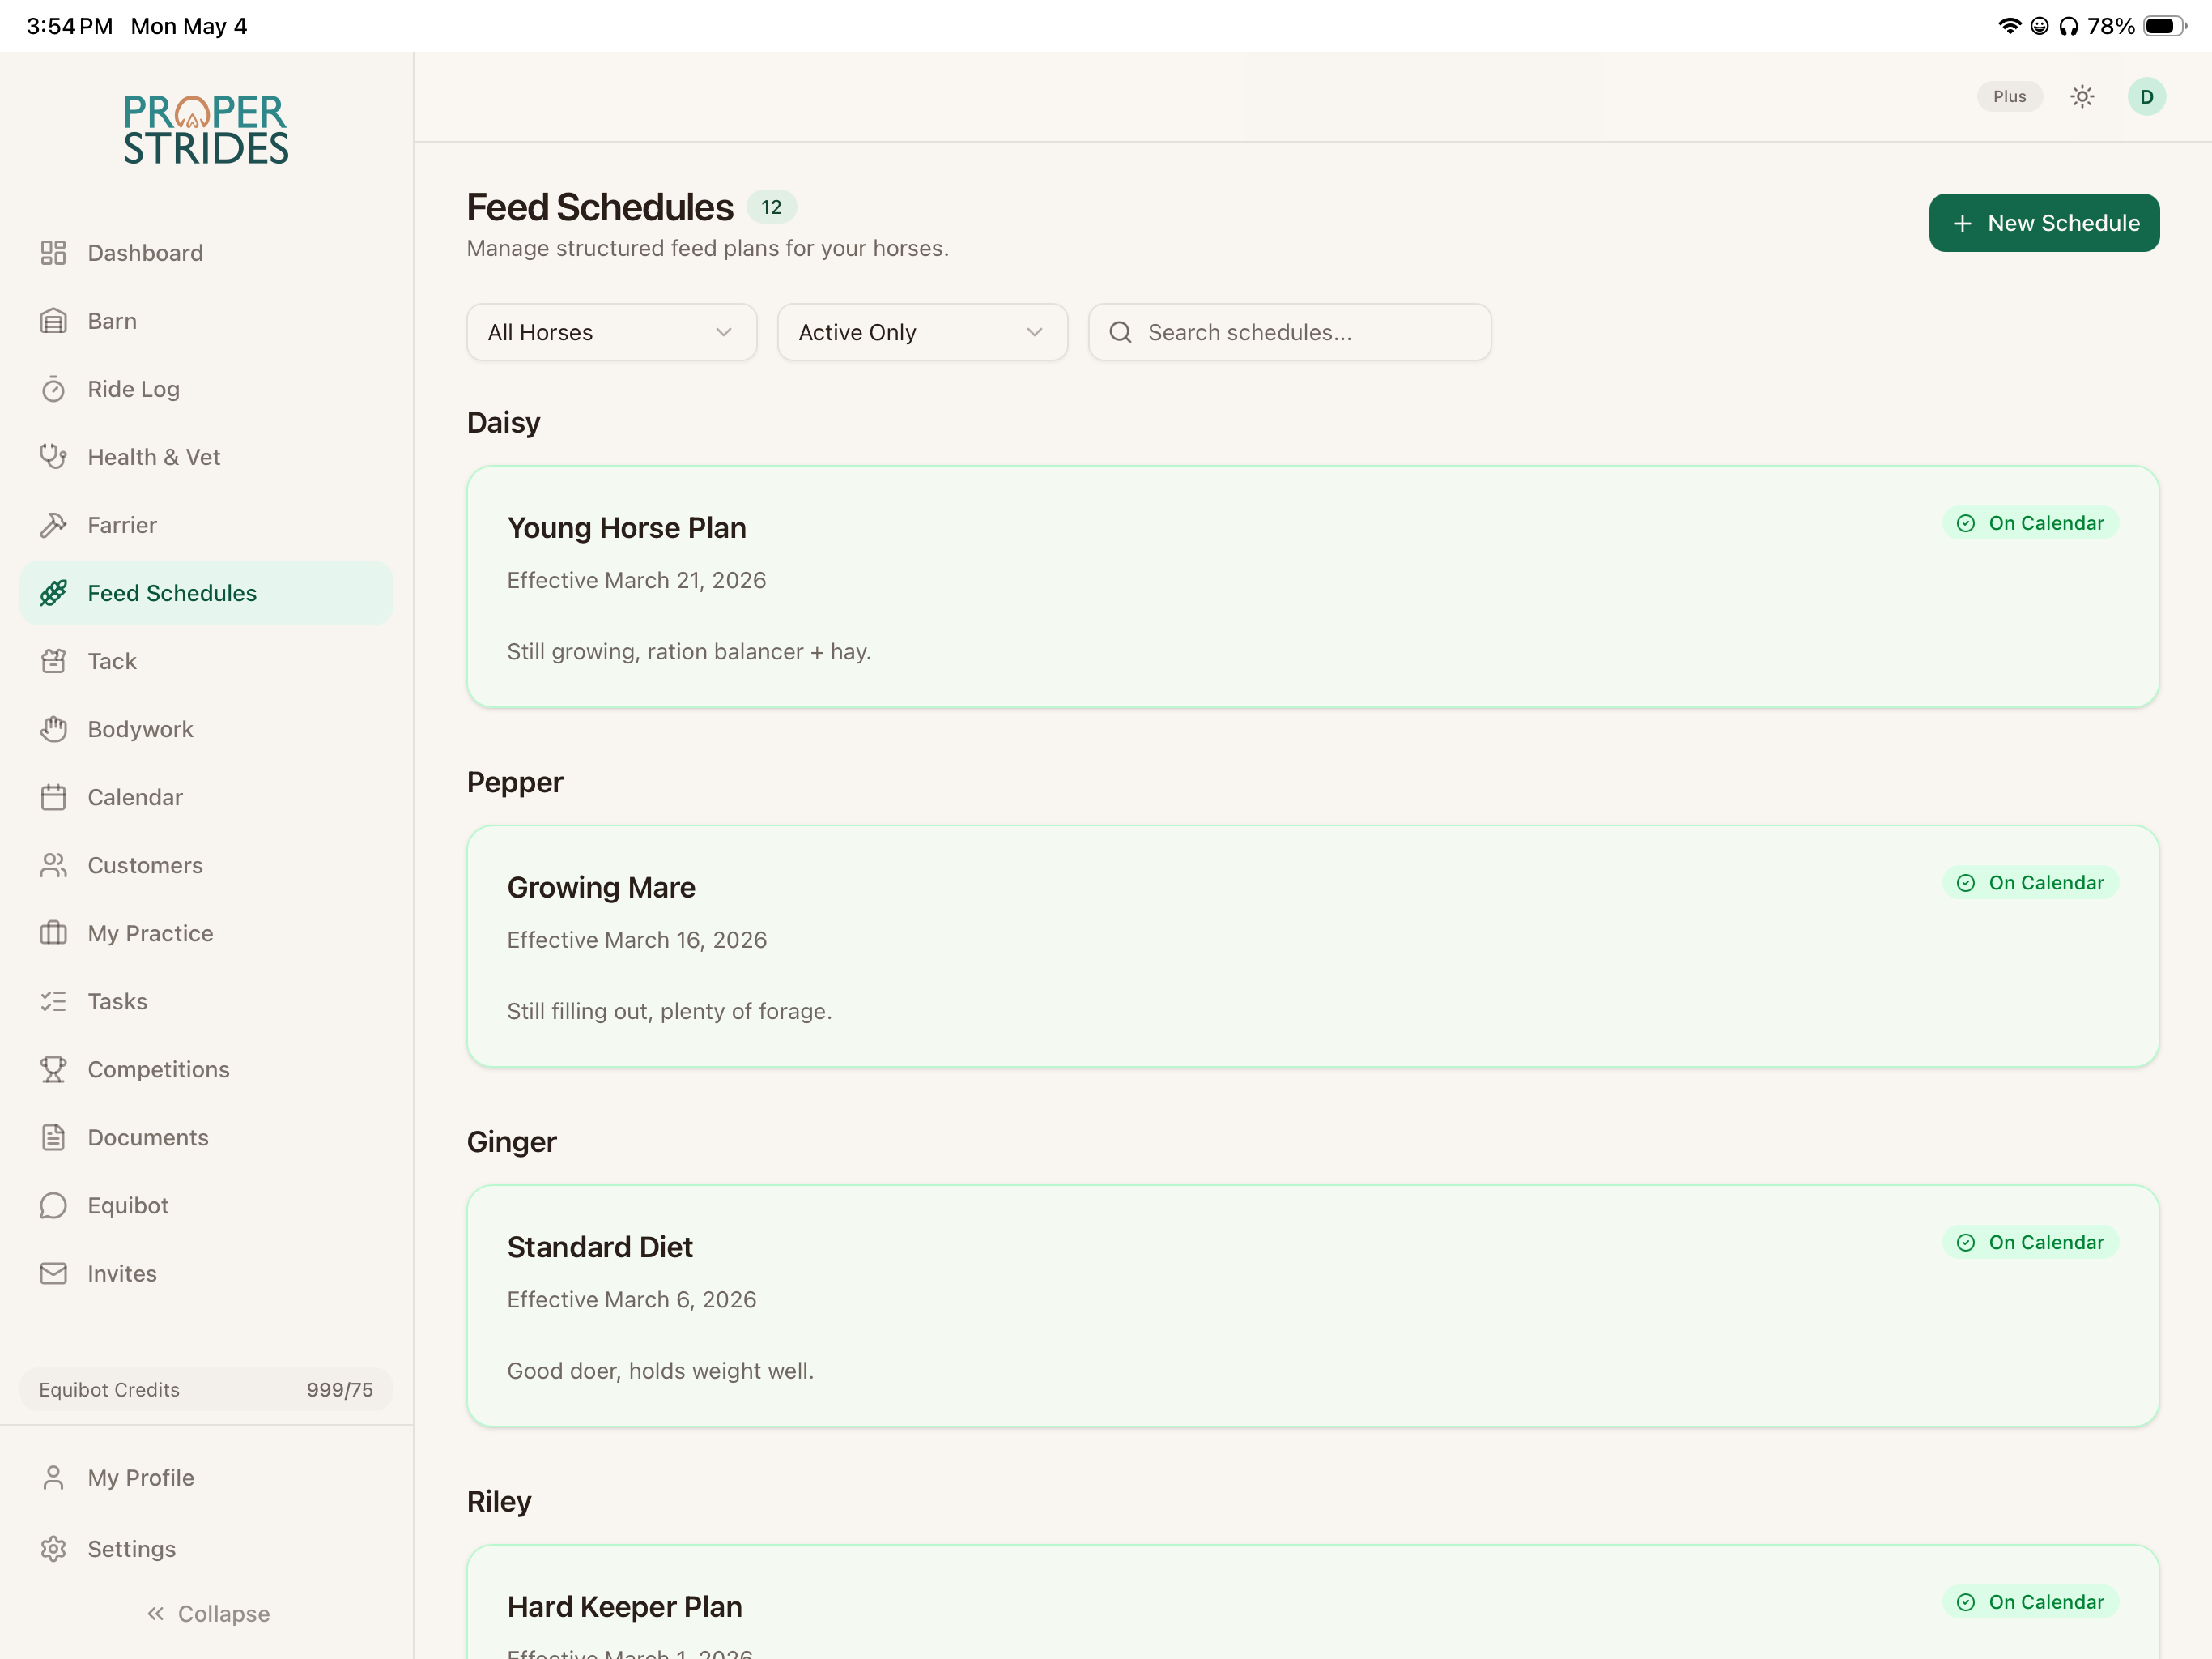Collapse the sidebar navigation
The width and height of the screenshot is (2212, 1659).
point(208,1614)
